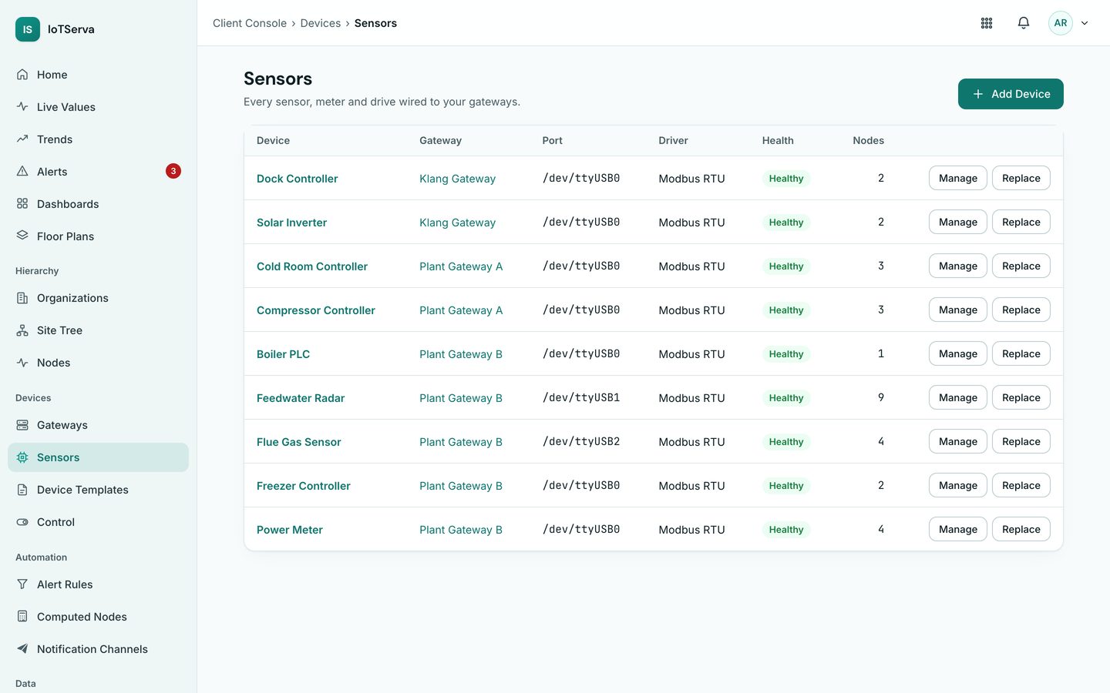Click the Healthy badge for Feedwater Radar
The image size is (1110, 693).
(x=786, y=398)
